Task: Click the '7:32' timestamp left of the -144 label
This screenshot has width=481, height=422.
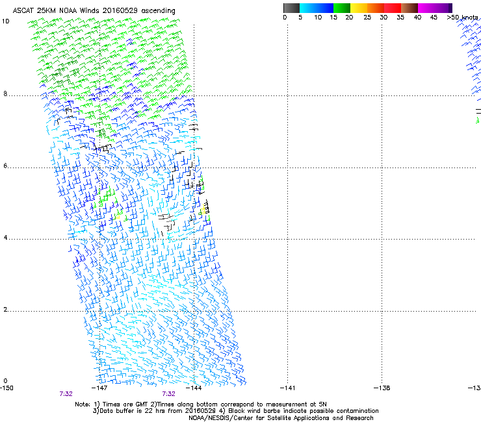Action: click(169, 394)
